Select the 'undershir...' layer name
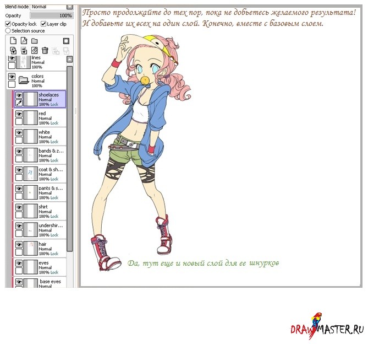The height and width of the screenshot is (344, 368). click(x=51, y=225)
